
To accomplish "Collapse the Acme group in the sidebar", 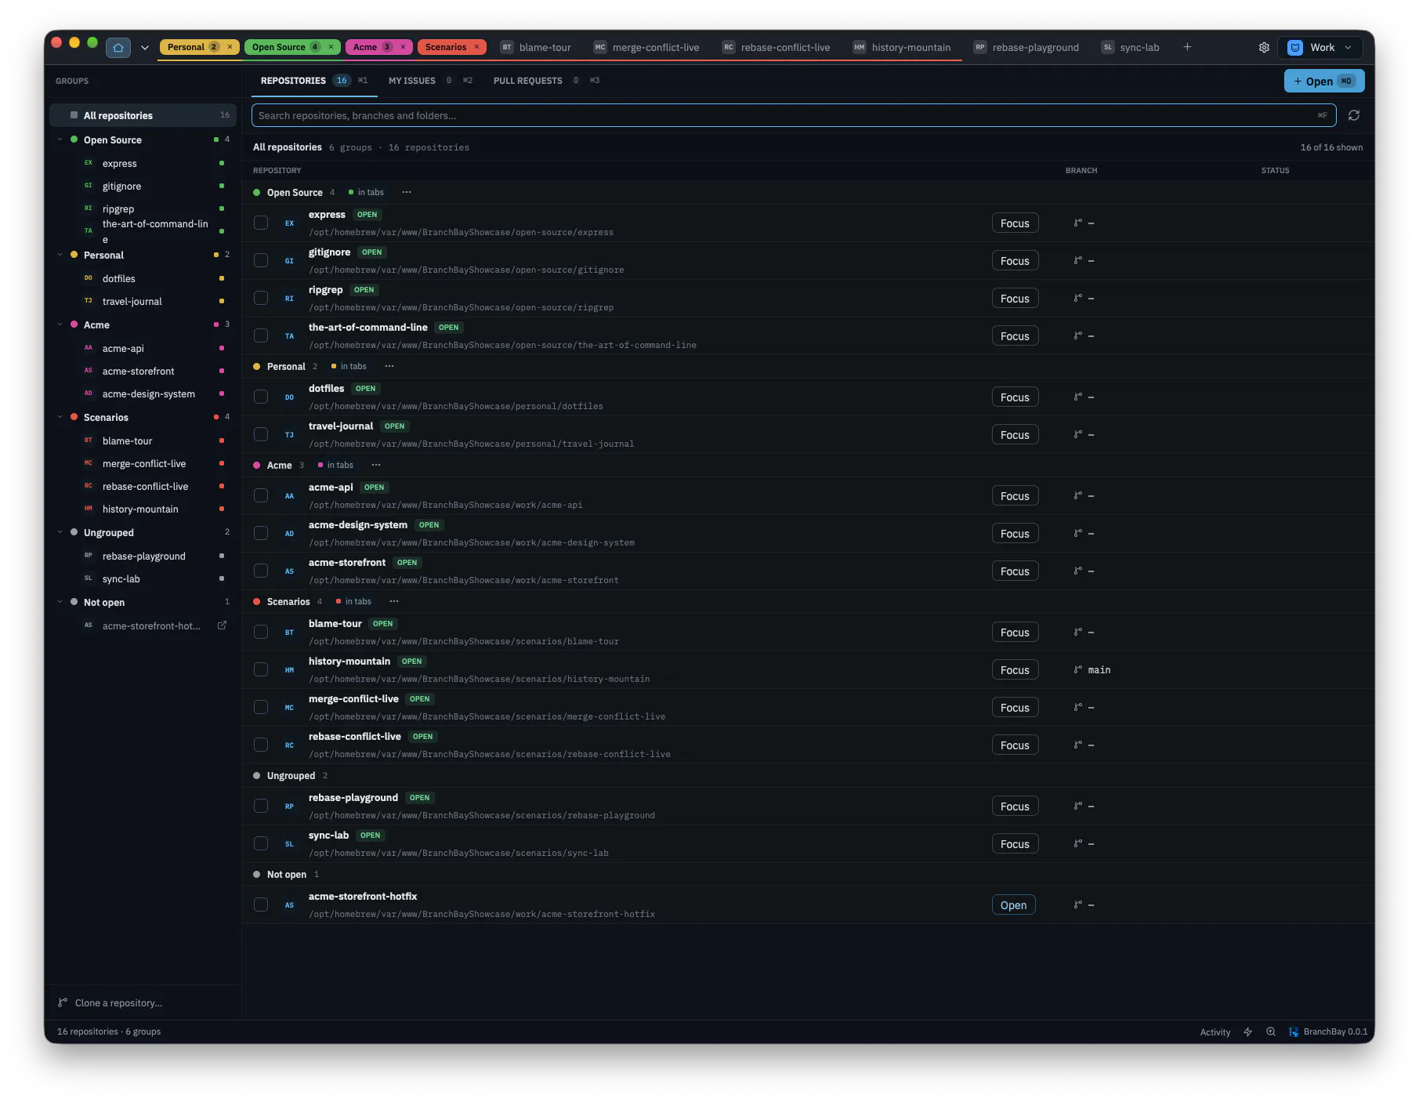I will coord(60,324).
